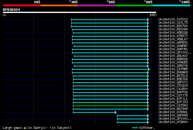Select the UniRef100_B9SX84 label
The height and width of the screenshot is (130, 193).
click(173, 29)
